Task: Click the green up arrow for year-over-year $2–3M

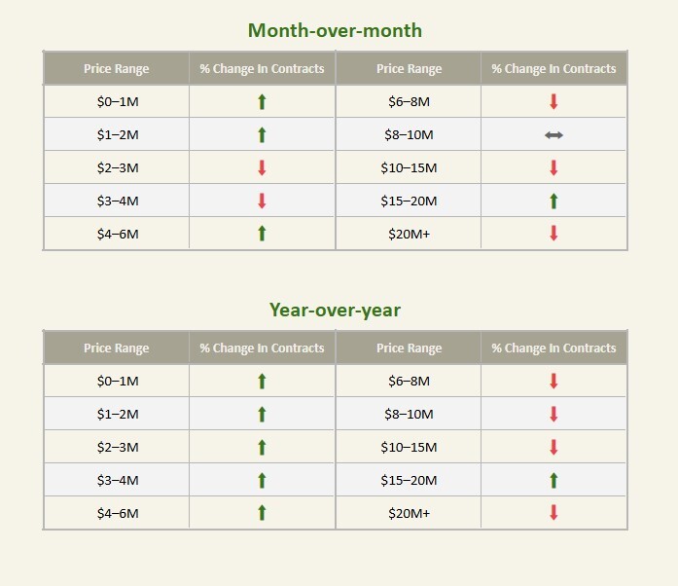Action: click(x=262, y=447)
